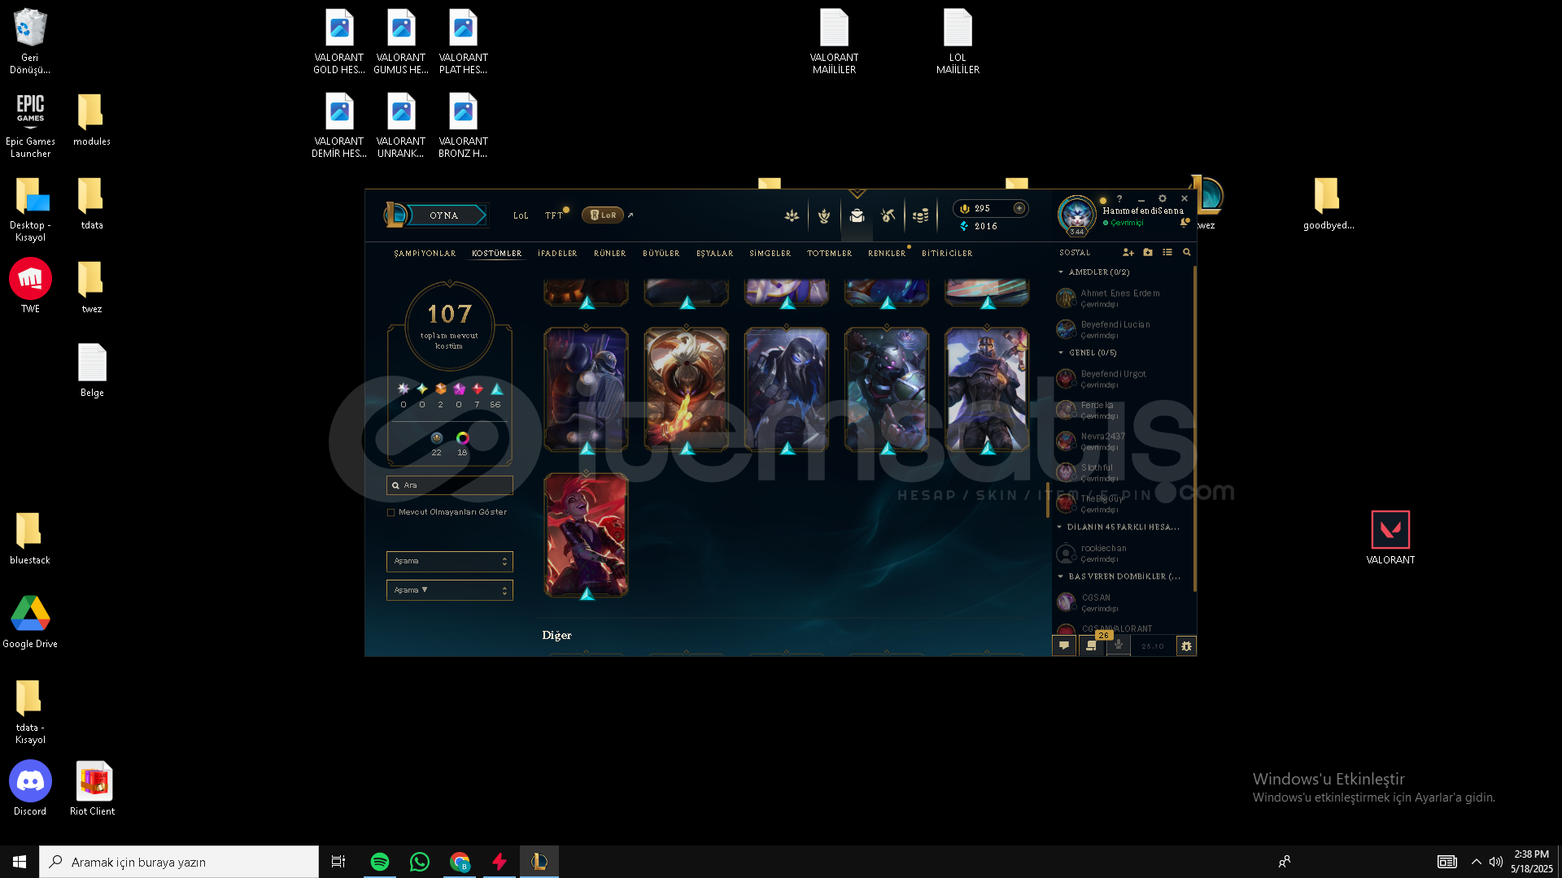Select the TFT game mode link
Screen dimensions: 1562x878
(554, 216)
